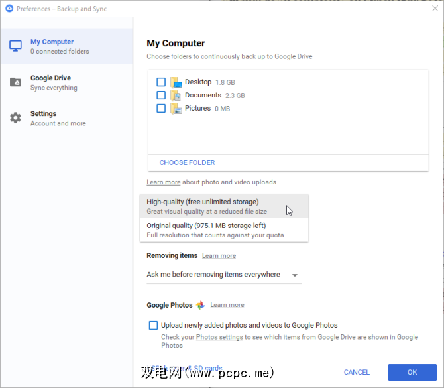
Task: Click the Settings gear icon
Action: [15, 118]
